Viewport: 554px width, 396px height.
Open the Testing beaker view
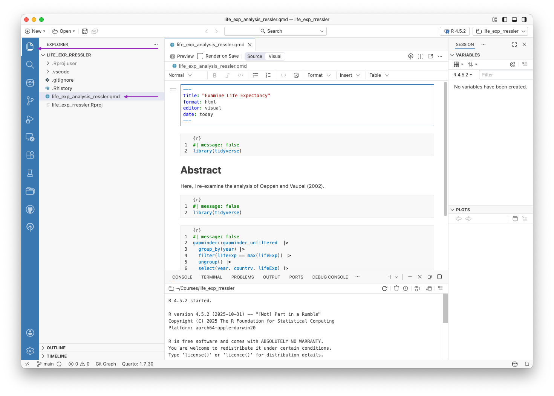coord(30,173)
